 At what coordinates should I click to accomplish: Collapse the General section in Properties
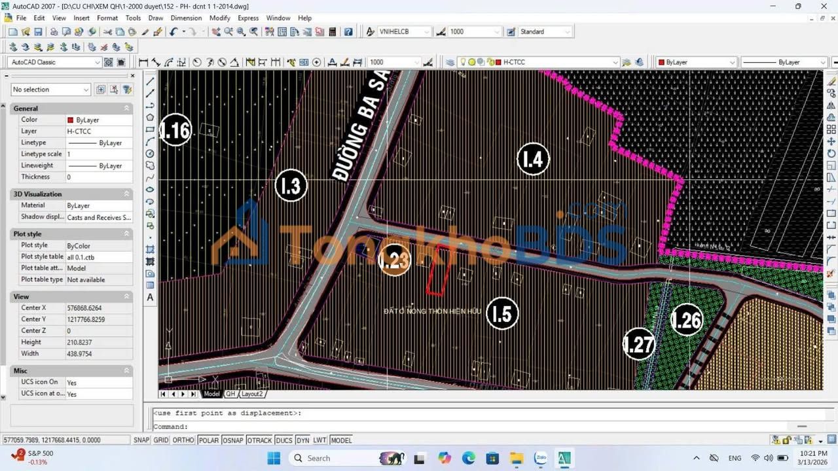[127, 108]
